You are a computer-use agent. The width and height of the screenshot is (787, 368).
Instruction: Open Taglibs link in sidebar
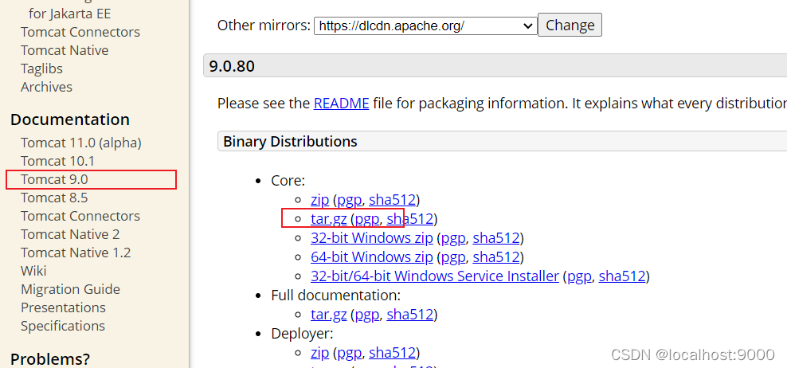pyautogui.click(x=41, y=69)
